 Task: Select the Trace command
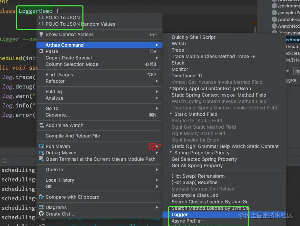point(224,50)
